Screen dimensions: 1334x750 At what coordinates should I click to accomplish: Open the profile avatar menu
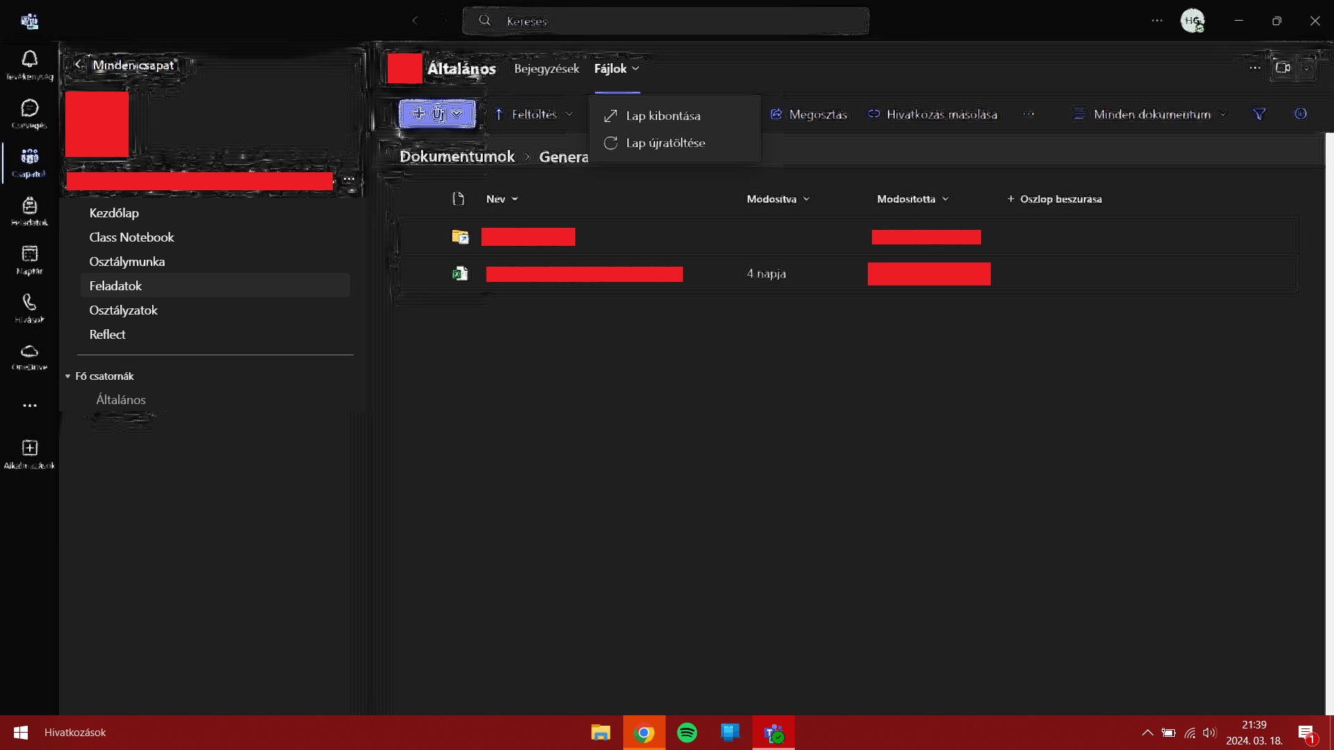coord(1193,21)
